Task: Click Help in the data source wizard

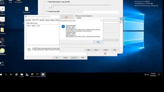Action: pyautogui.click(x=115, y=50)
